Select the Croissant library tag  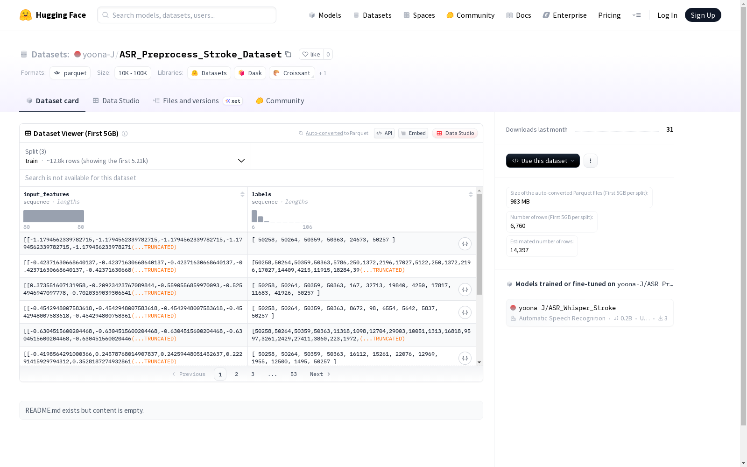click(x=292, y=73)
